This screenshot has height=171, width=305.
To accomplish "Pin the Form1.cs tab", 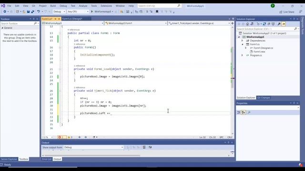I will (55, 19).
